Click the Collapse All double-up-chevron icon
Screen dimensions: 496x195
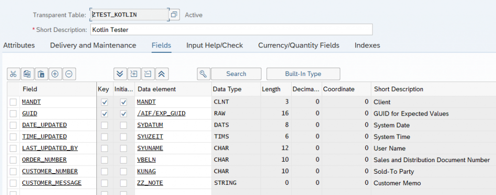(x=162, y=74)
